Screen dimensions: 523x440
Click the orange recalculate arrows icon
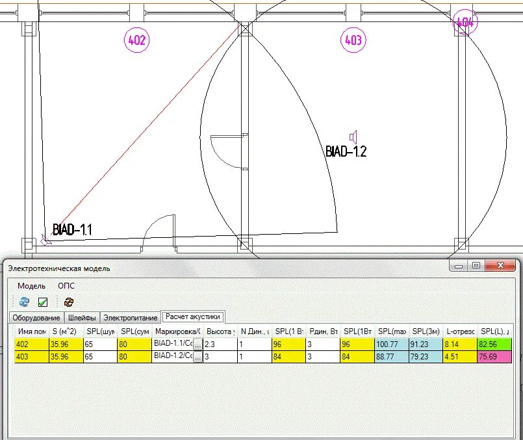pos(69,302)
